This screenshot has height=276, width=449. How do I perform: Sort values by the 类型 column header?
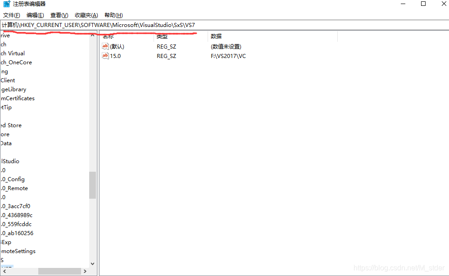coord(162,36)
